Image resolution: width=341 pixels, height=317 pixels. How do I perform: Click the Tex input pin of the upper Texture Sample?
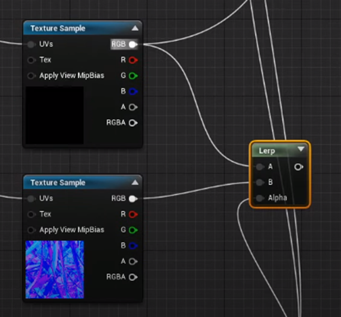pos(31,60)
